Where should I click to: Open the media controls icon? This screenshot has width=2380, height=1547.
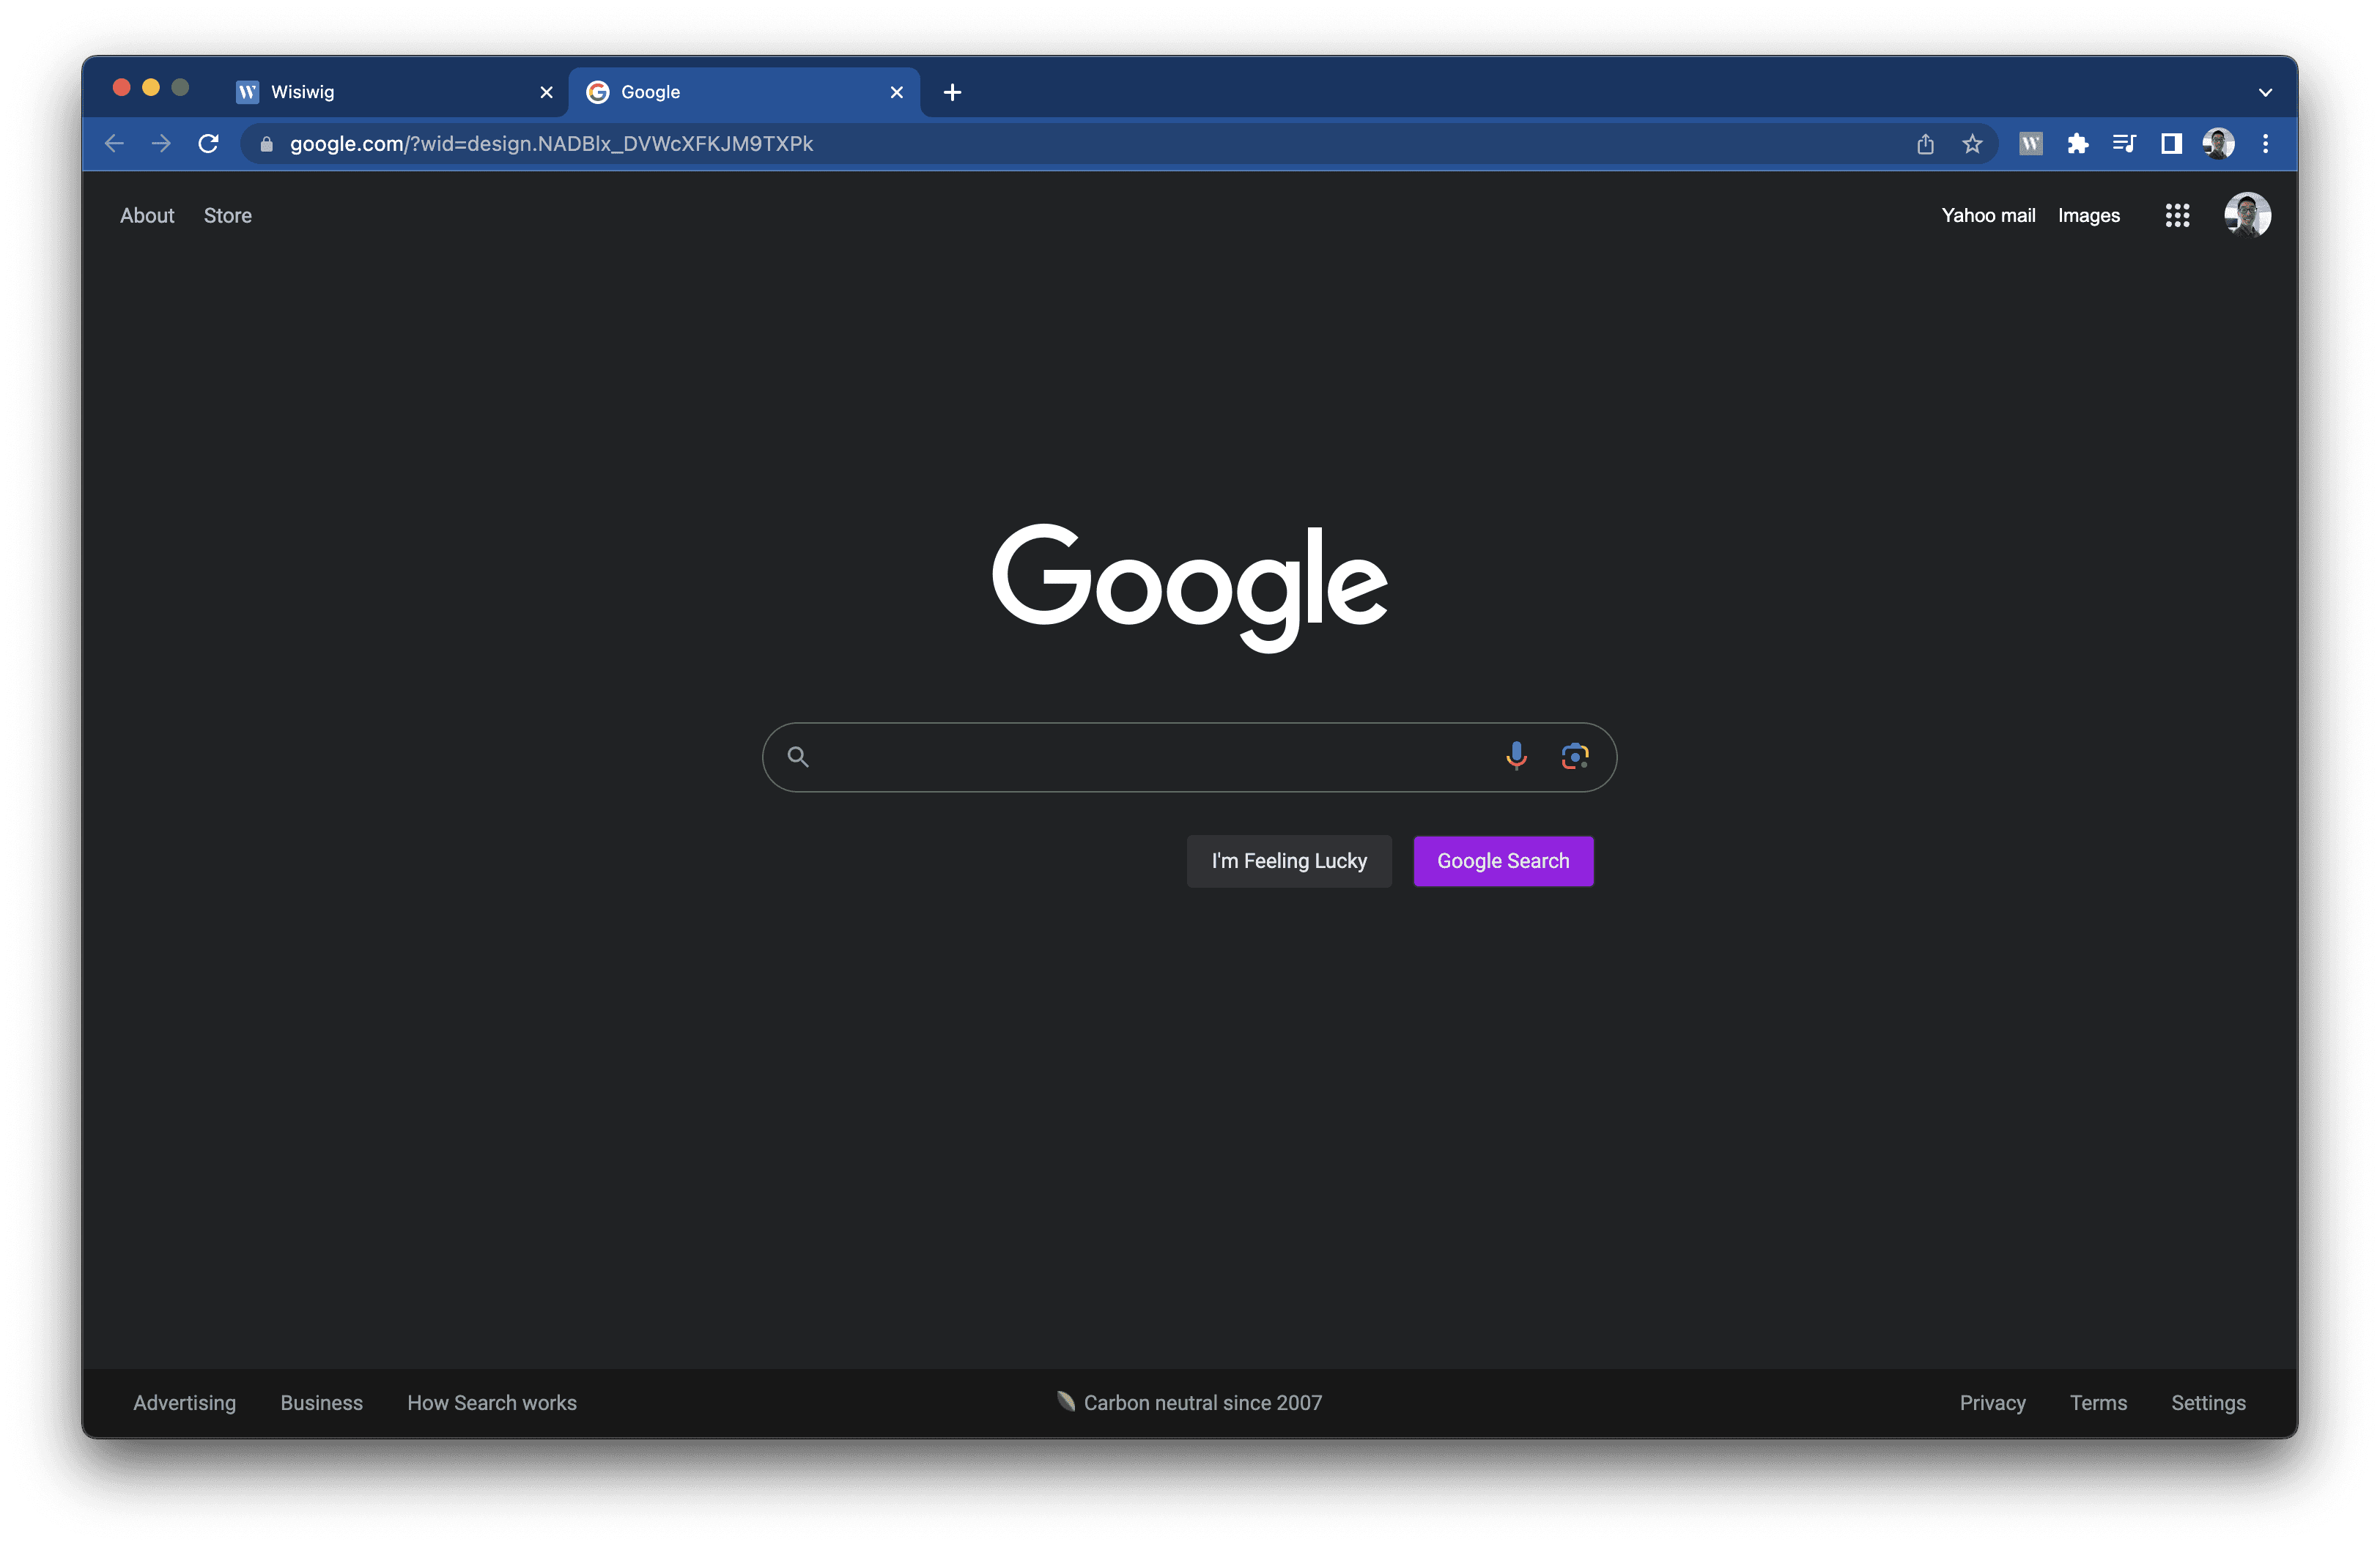[2124, 144]
